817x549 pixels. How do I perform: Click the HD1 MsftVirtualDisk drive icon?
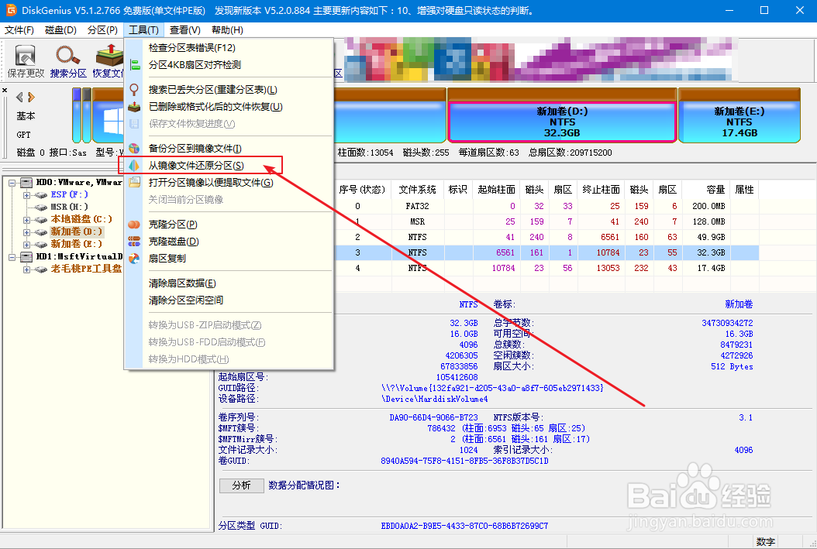(26, 257)
